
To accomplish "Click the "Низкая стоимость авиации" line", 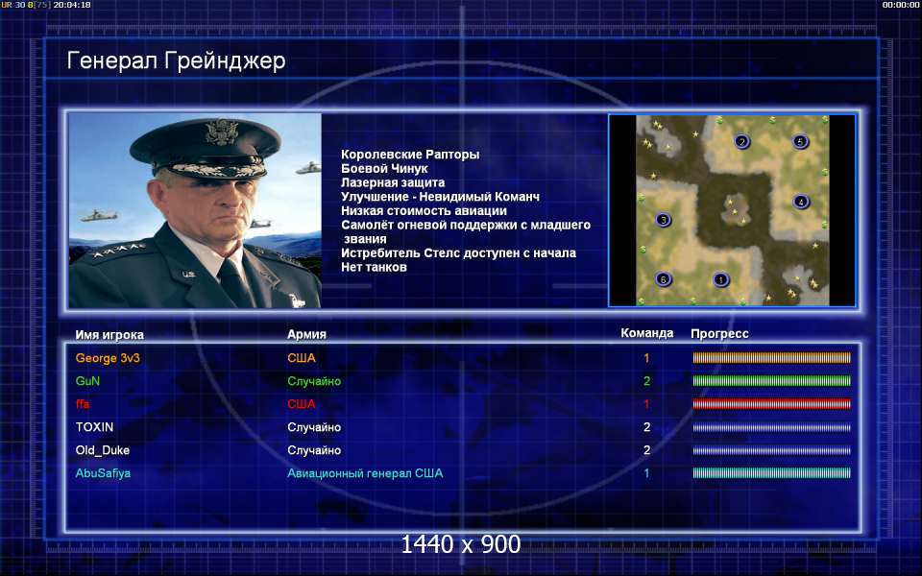I will [424, 211].
